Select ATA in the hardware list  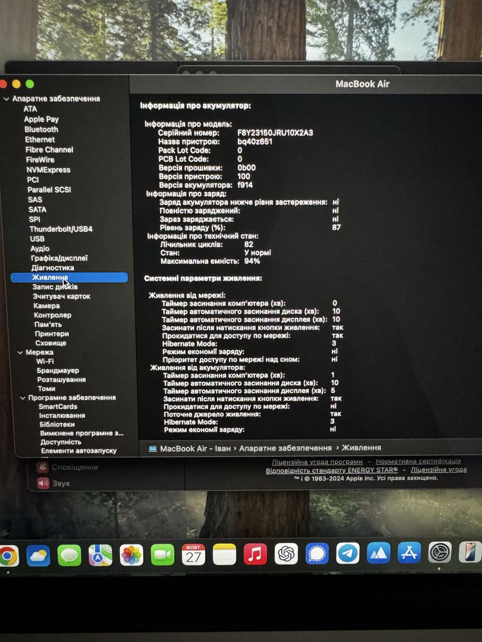[x=30, y=109]
